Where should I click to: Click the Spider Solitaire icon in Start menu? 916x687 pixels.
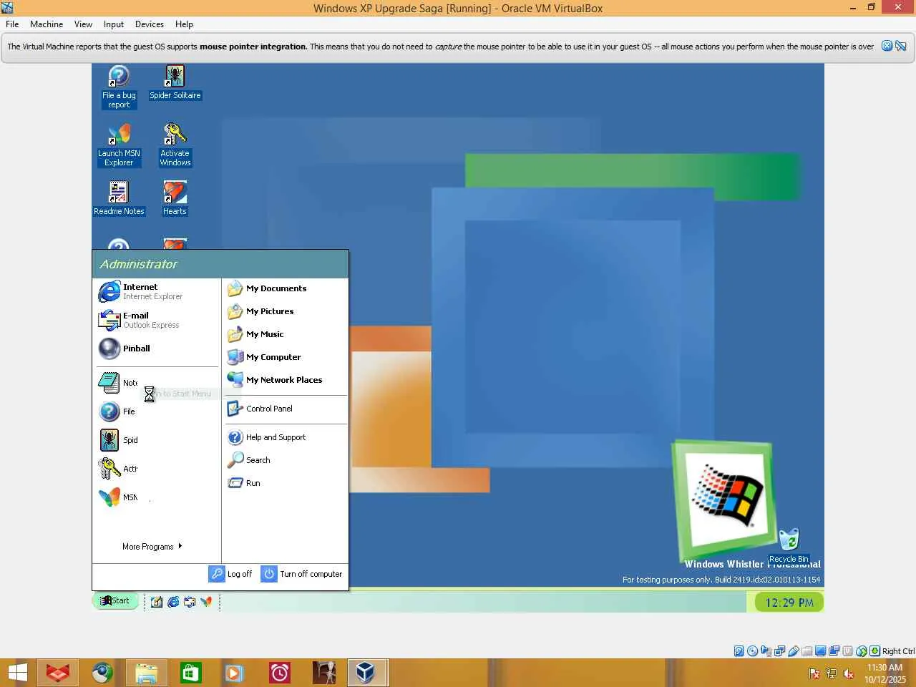click(x=109, y=440)
